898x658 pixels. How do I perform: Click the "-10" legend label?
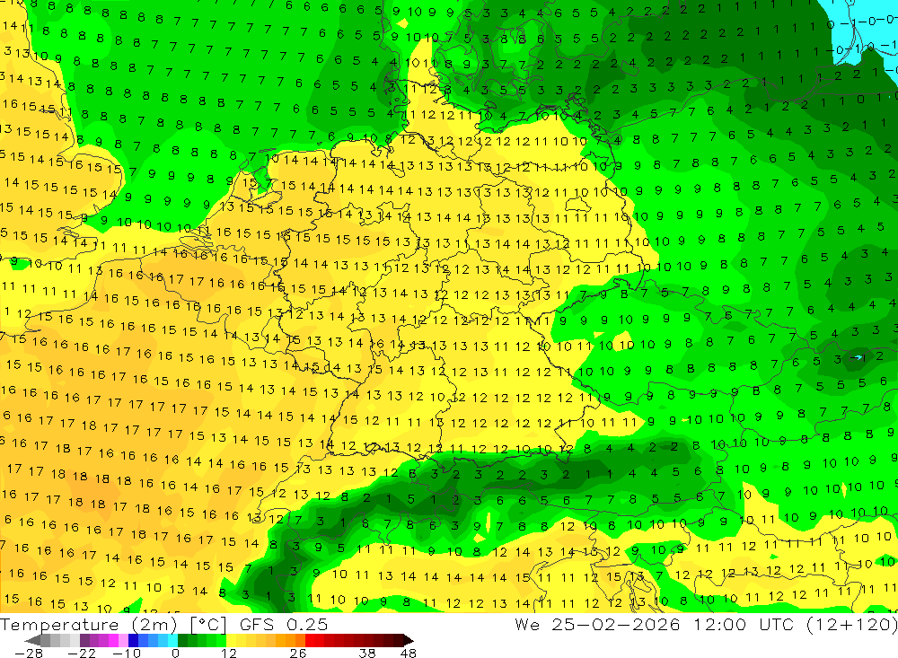[127, 653]
